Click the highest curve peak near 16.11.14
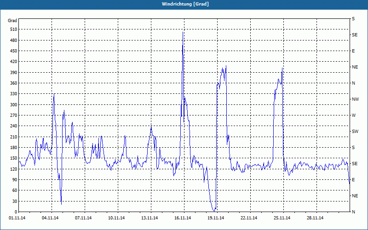 click(x=183, y=32)
